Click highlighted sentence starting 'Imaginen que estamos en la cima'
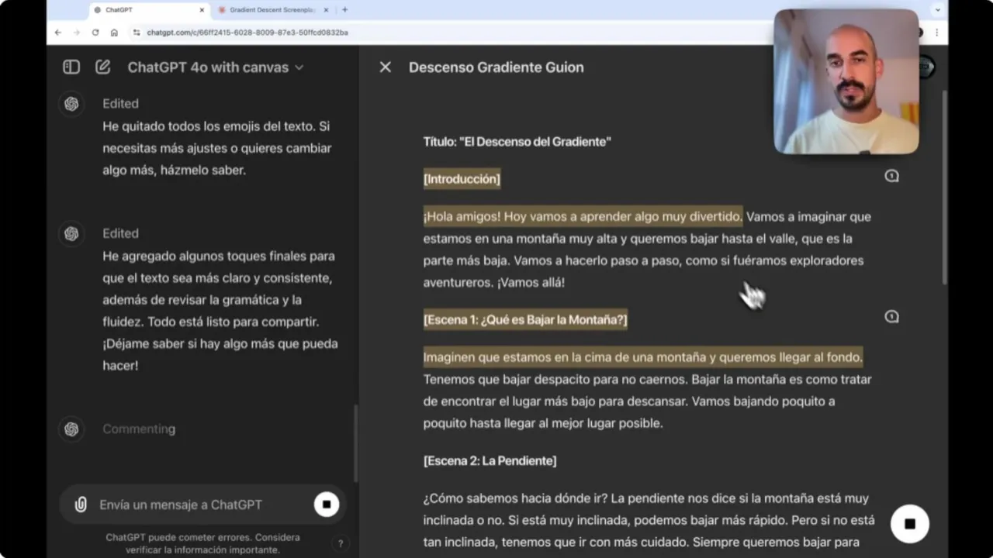 pos(642,357)
